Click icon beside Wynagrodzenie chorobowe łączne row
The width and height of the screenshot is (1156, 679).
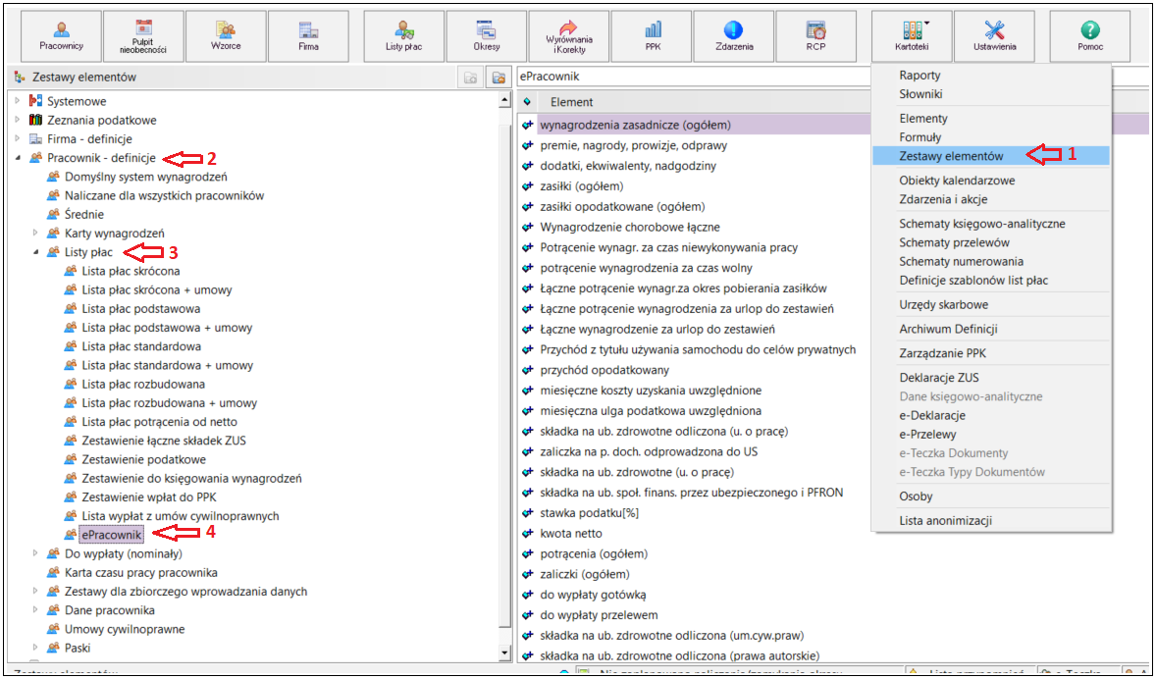(x=527, y=227)
